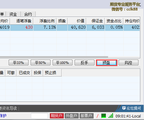Sort by 逐笔浮盈 column header
The height and width of the screenshot is (120, 144).
click(22, 21)
